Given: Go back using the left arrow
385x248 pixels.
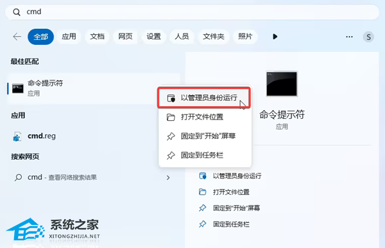Looking at the screenshot, I should (x=17, y=37).
